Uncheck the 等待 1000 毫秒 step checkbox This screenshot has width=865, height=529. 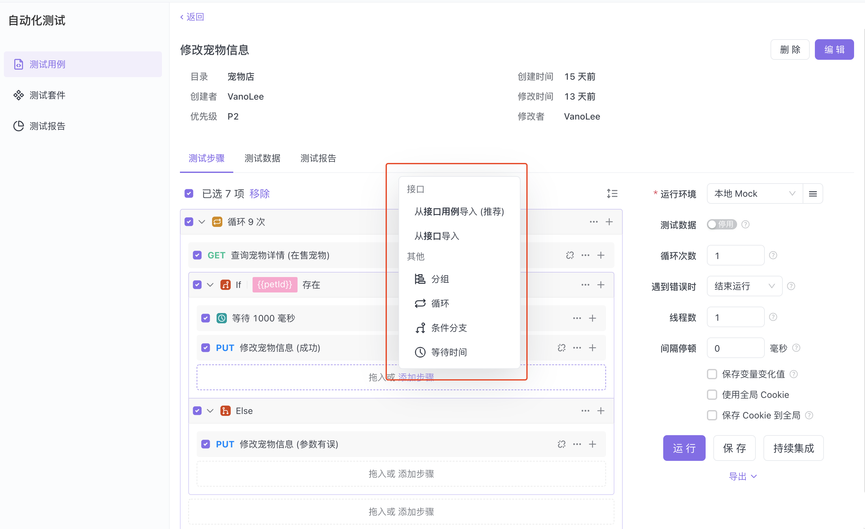click(206, 318)
